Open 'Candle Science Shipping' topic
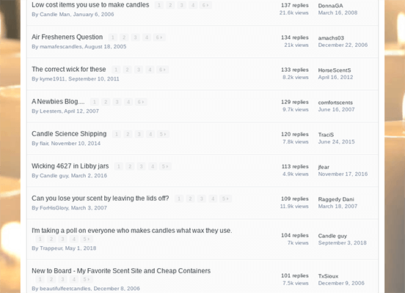This screenshot has width=405, height=293. (x=69, y=134)
